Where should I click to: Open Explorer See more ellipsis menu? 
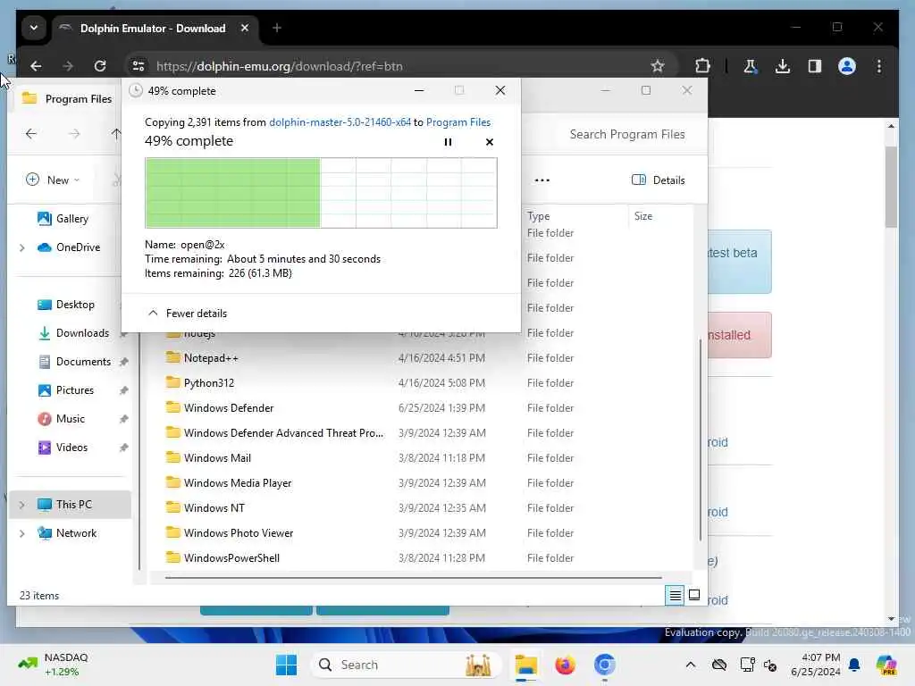(542, 180)
